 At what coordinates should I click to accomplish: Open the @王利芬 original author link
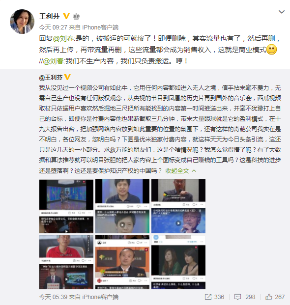[x=51, y=77]
